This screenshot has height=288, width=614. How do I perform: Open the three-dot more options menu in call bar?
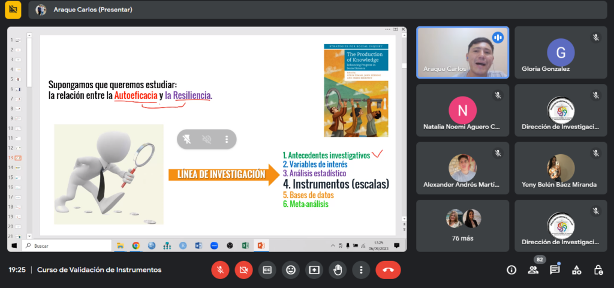(x=361, y=270)
